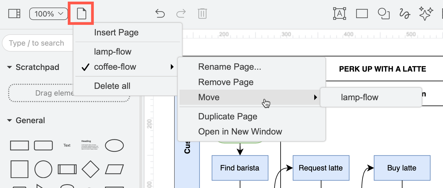Pick the parallelogram shape in General
The width and height of the screenshot is (443, 188).
pyautogui.click(x=114, y=169)
